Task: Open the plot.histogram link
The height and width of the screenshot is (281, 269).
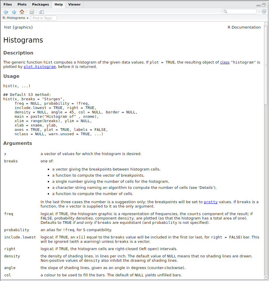Action: [40, 67]
